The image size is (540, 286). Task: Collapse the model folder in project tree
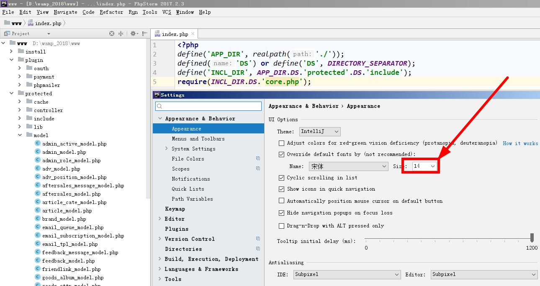click(x=20, y=135)
